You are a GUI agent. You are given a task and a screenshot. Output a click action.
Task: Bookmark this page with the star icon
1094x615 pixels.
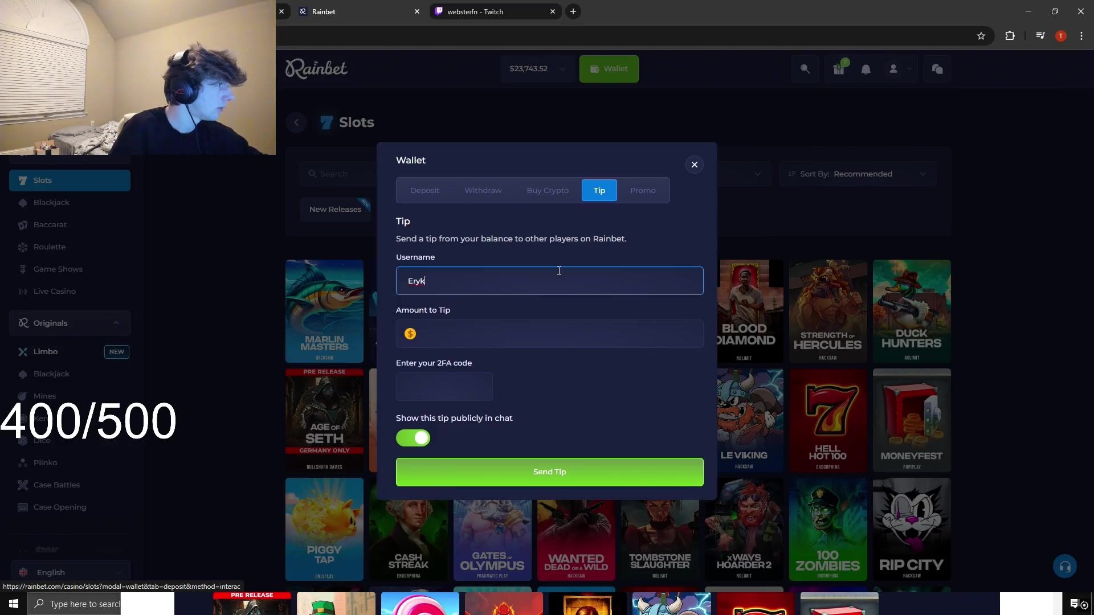point(981,36)
